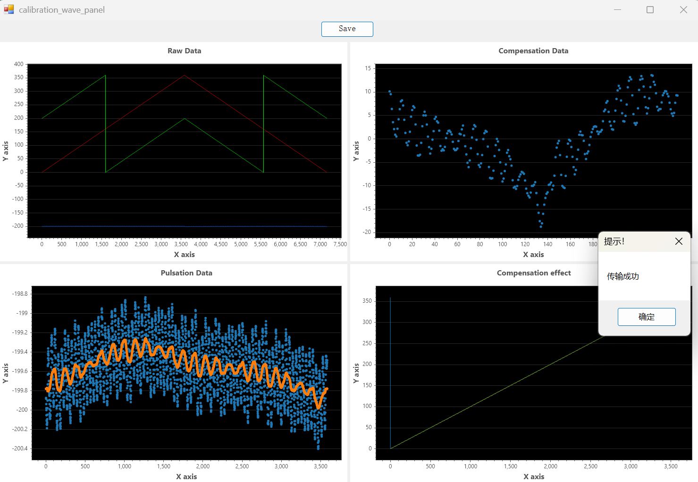Click the X axis label under Raw Data
Image resolution: width=698 pixels, height=482 pixels.
[184, 255]
